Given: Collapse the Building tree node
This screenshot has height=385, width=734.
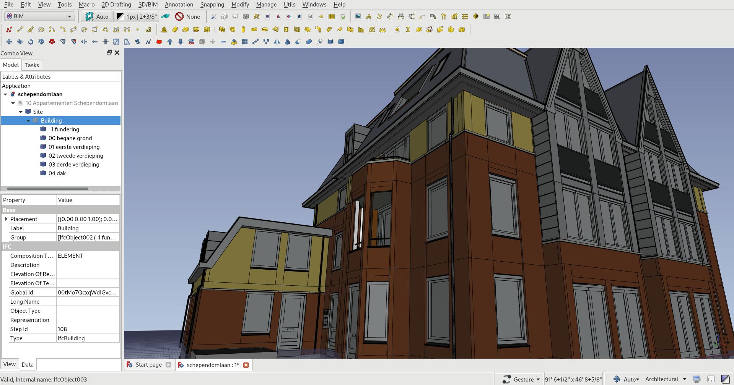Looking at the screenshot, I should (28, 121).
